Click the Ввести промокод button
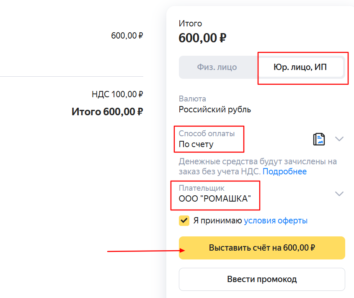 click(262, 279)
